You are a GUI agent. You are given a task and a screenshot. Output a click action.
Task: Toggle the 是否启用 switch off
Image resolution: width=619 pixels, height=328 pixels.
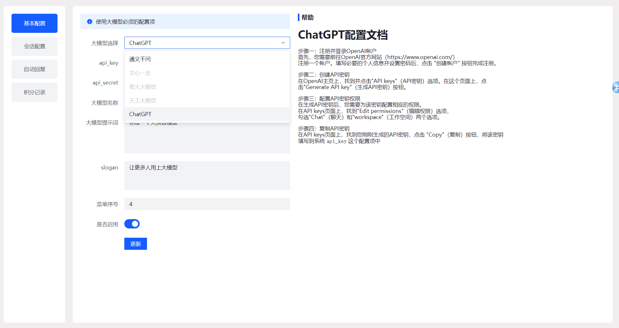pos(132,224)
